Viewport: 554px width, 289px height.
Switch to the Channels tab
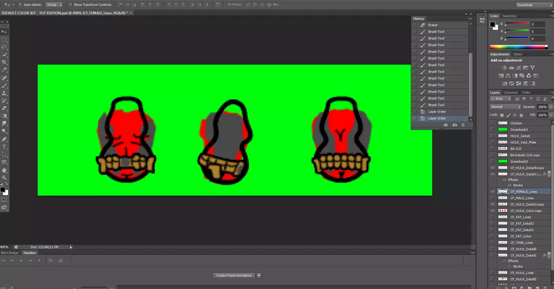click(x=511, y=92)
